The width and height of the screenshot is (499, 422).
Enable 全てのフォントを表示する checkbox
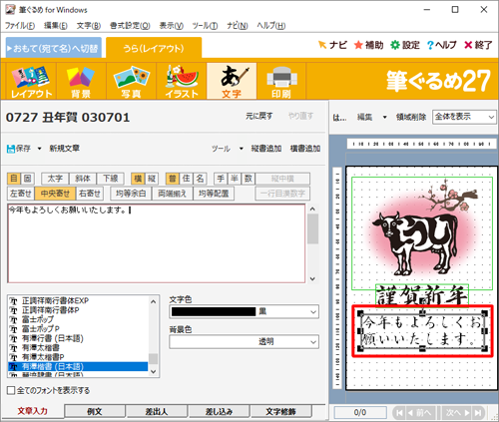[11, 390]
